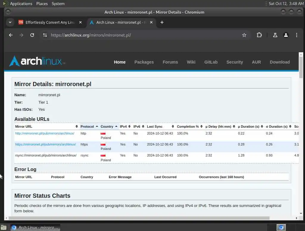
Task: Open the Extensions puzzle icon
Action: coord(259,35)
